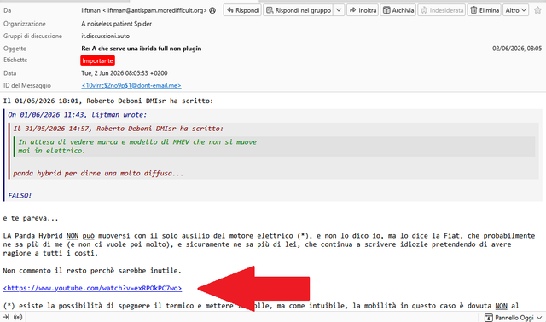The width and height of the screenshot is (546, 322).
Task: Click the Elimina trash icon
Action: [473, 10]
